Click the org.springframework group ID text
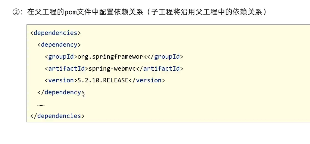 pos(112,57)
